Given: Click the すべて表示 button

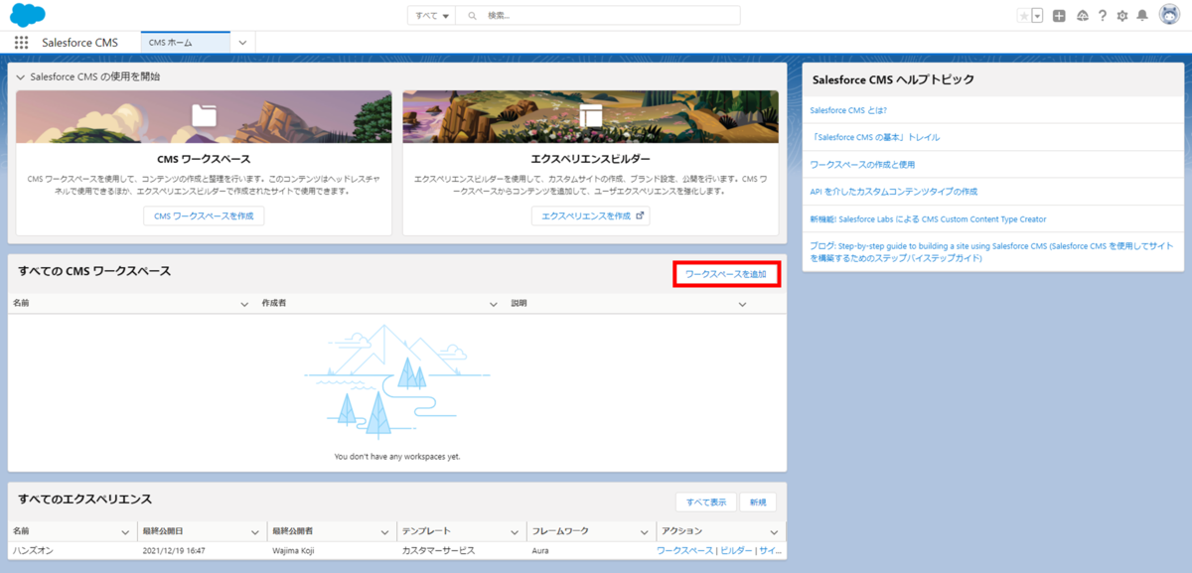Looking at the screenshot, I should tap(705, 502).
